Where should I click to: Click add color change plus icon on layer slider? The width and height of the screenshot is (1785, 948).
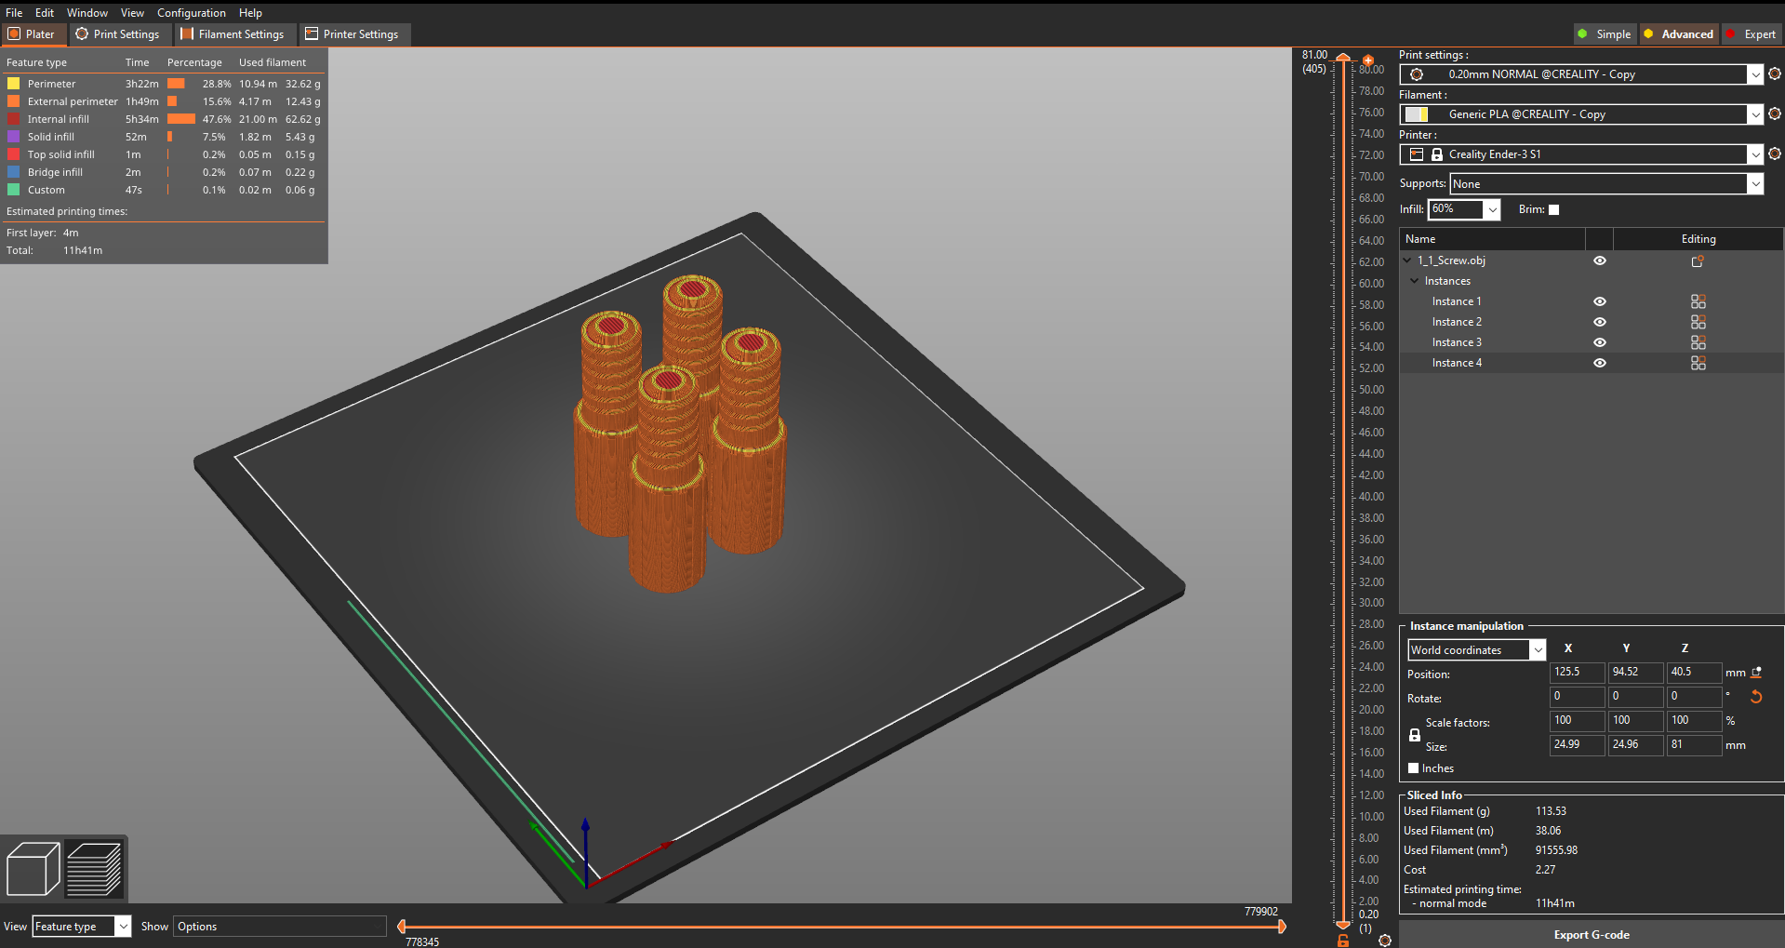(x=1368, y=60)
